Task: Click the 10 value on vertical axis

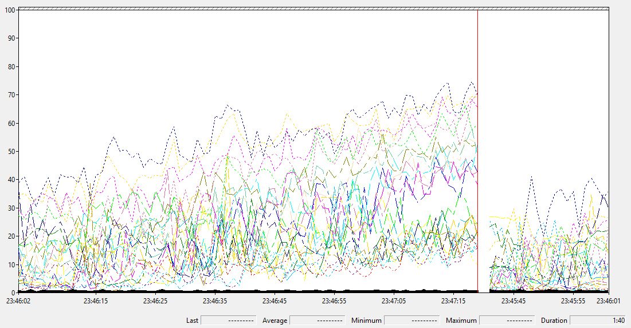Action: (x=11, y=265)
